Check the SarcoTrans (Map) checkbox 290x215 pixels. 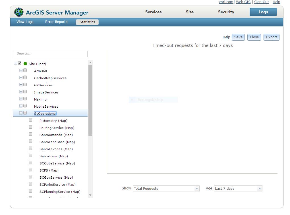30,156
